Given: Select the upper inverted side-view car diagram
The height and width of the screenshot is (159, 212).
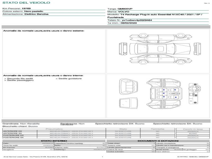Looking at the screenshot, I should pos(161,38).
